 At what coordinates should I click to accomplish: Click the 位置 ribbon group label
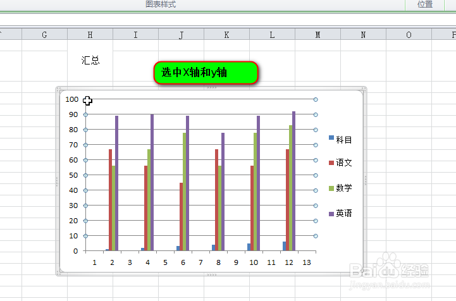tap(425, 4)
